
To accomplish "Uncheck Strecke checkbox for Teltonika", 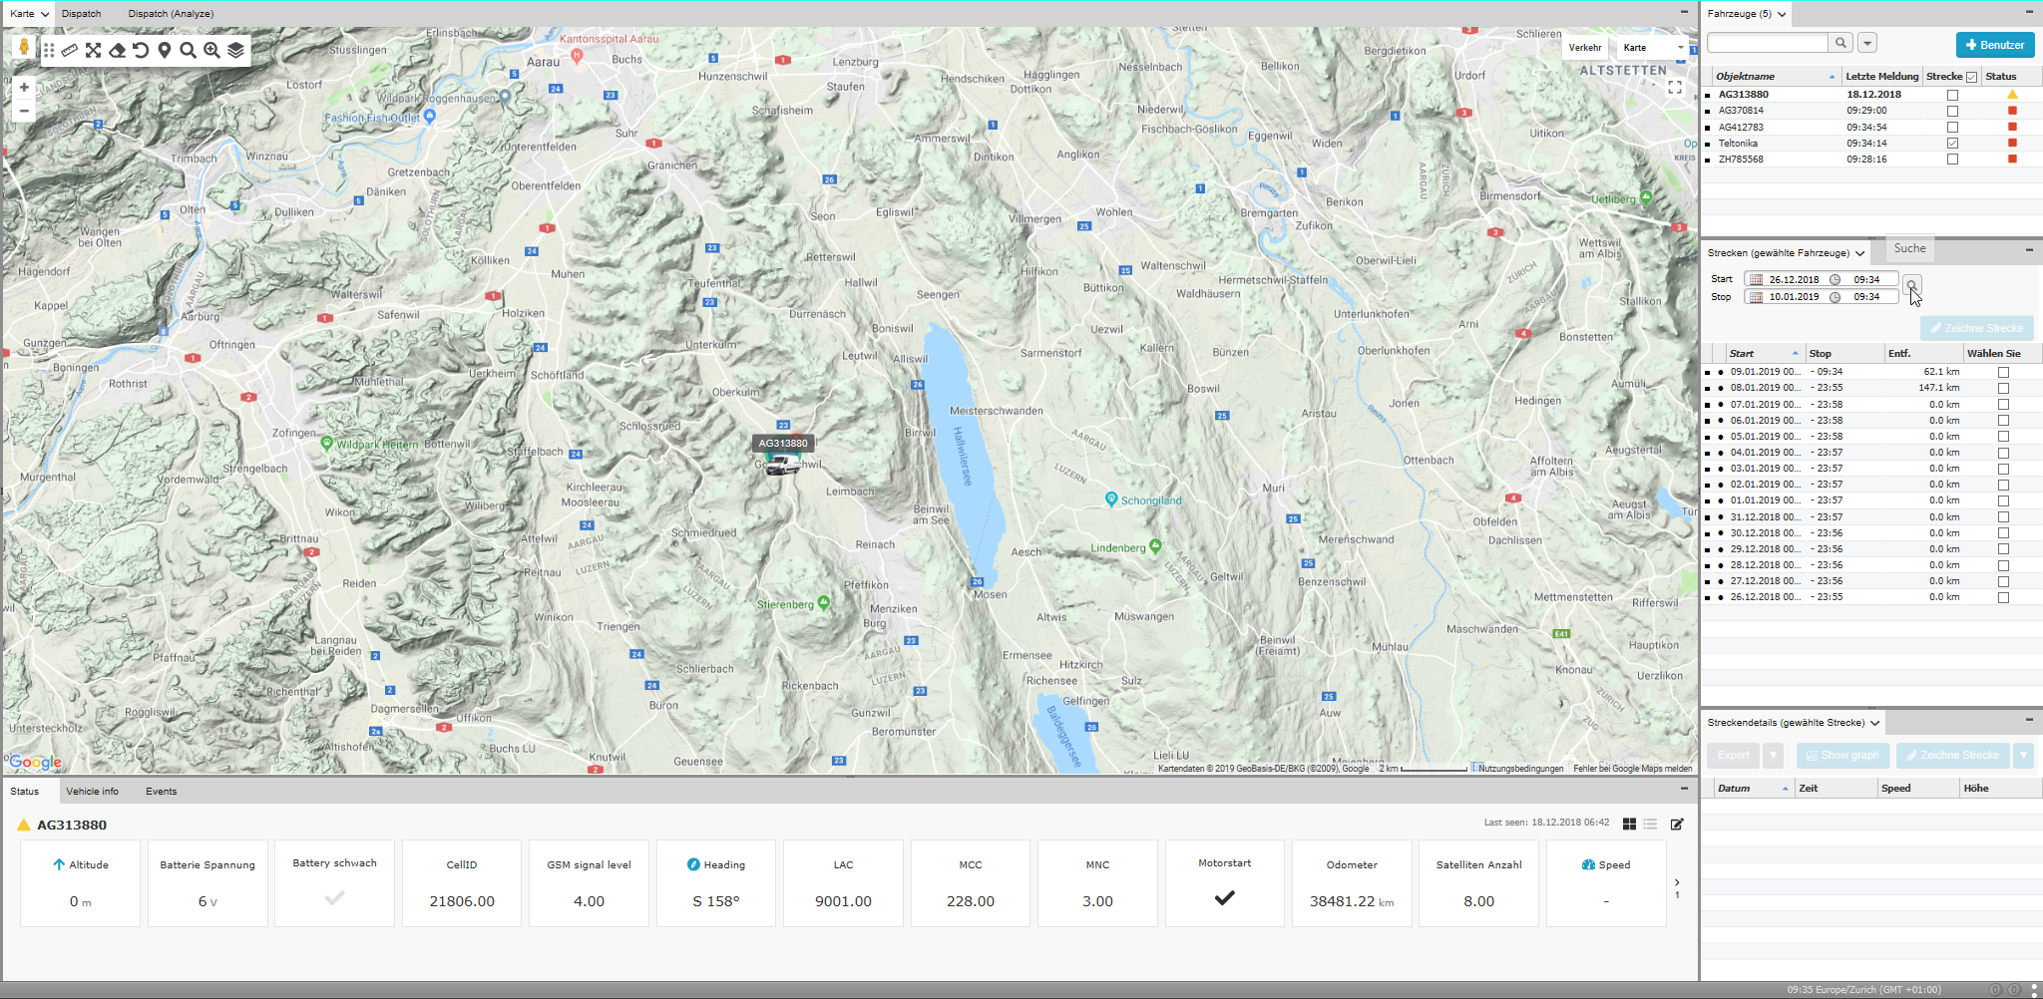I will 1952,144.
